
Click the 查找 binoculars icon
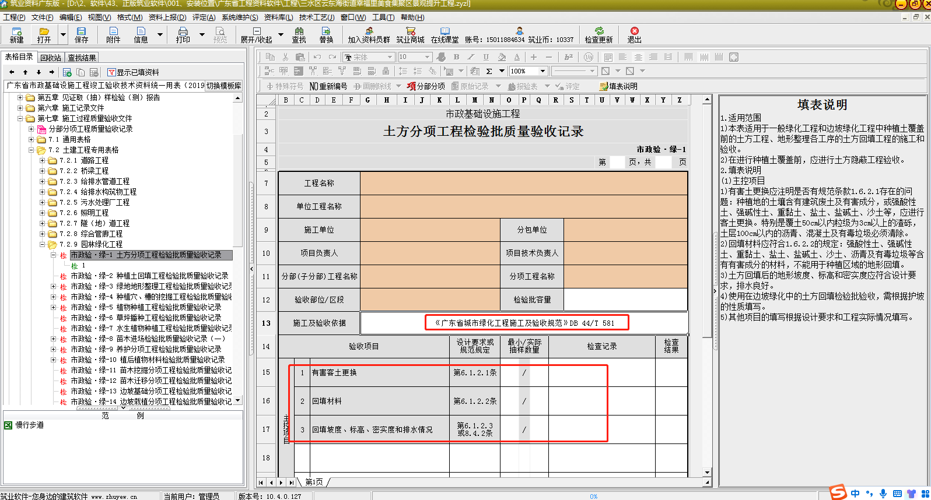299,35
